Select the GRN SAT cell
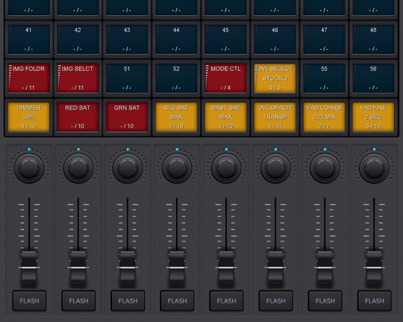 (127, 117)
